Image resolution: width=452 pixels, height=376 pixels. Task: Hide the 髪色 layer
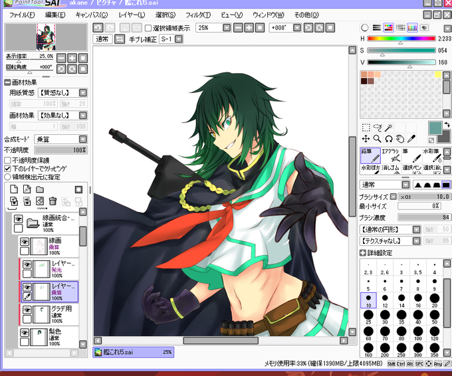[x=25, y=333]
